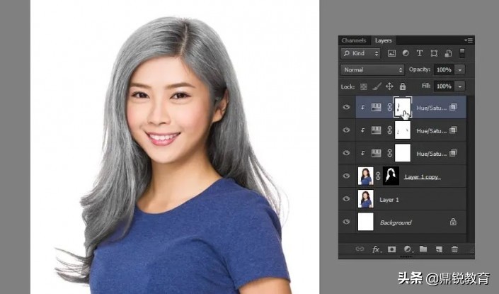
Task: Click layer badge icon right of topmost Hue/Saturation
Action: point(453,107)
